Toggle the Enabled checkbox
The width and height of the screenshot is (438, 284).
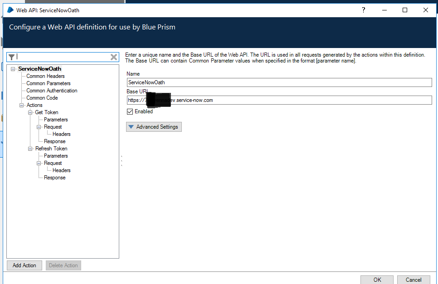(x=130, y=111)
